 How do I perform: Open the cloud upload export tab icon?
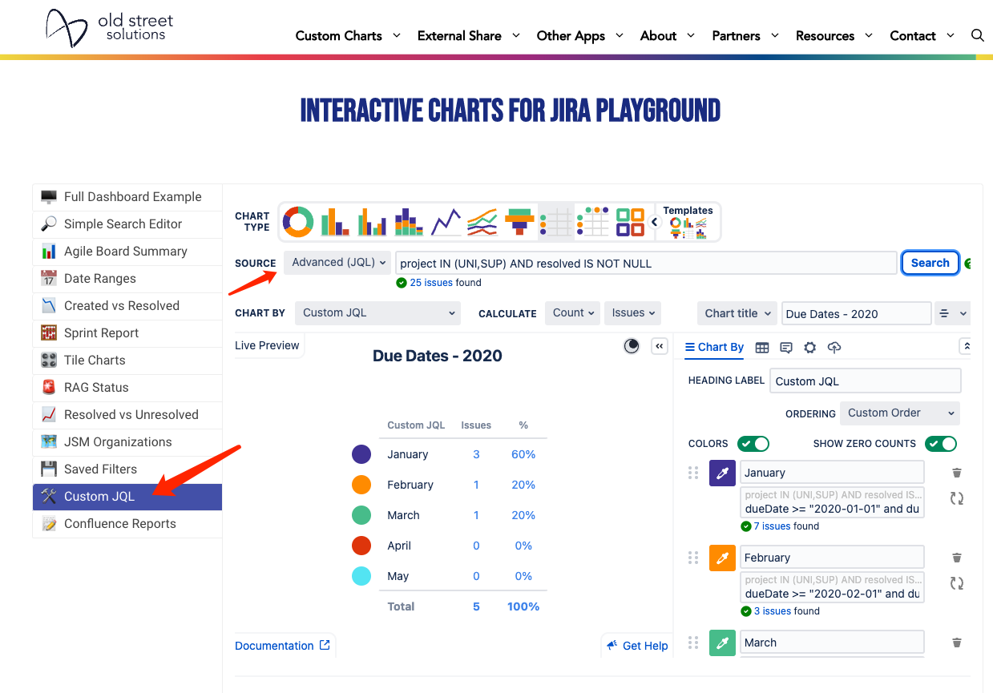(x=834, y=348)
